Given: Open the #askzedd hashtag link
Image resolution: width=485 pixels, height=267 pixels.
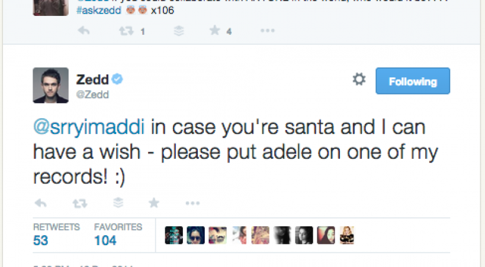Looking at the screenshot, I should (98, 11).
